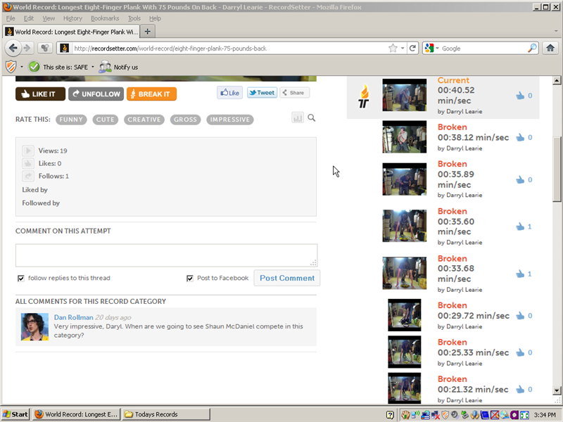The height and width of the screenshot is (422, 563).
Task: Switch to Todays Records taskbar window
Action: pyautogui.click(x=166, y=414)
